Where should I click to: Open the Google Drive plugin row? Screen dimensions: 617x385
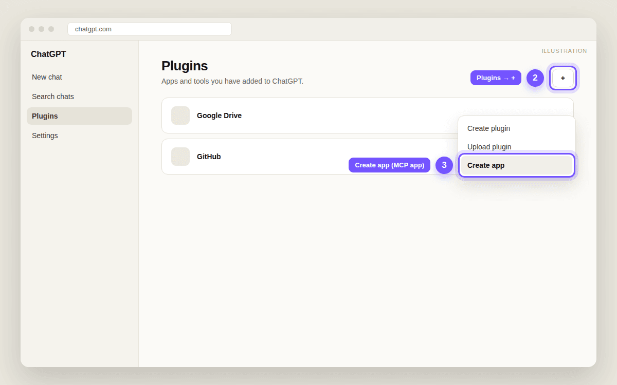click(x=367, y=115)
